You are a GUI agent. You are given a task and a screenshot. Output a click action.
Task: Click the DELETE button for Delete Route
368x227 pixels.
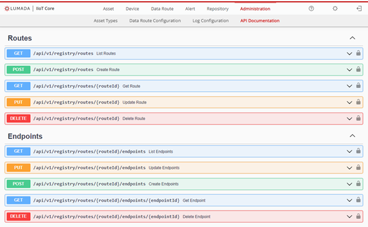click(x=18, y=118)
